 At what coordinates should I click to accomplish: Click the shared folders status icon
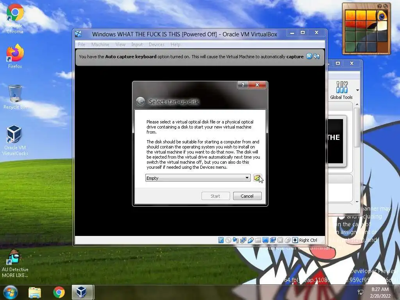(x=258, y=240)
